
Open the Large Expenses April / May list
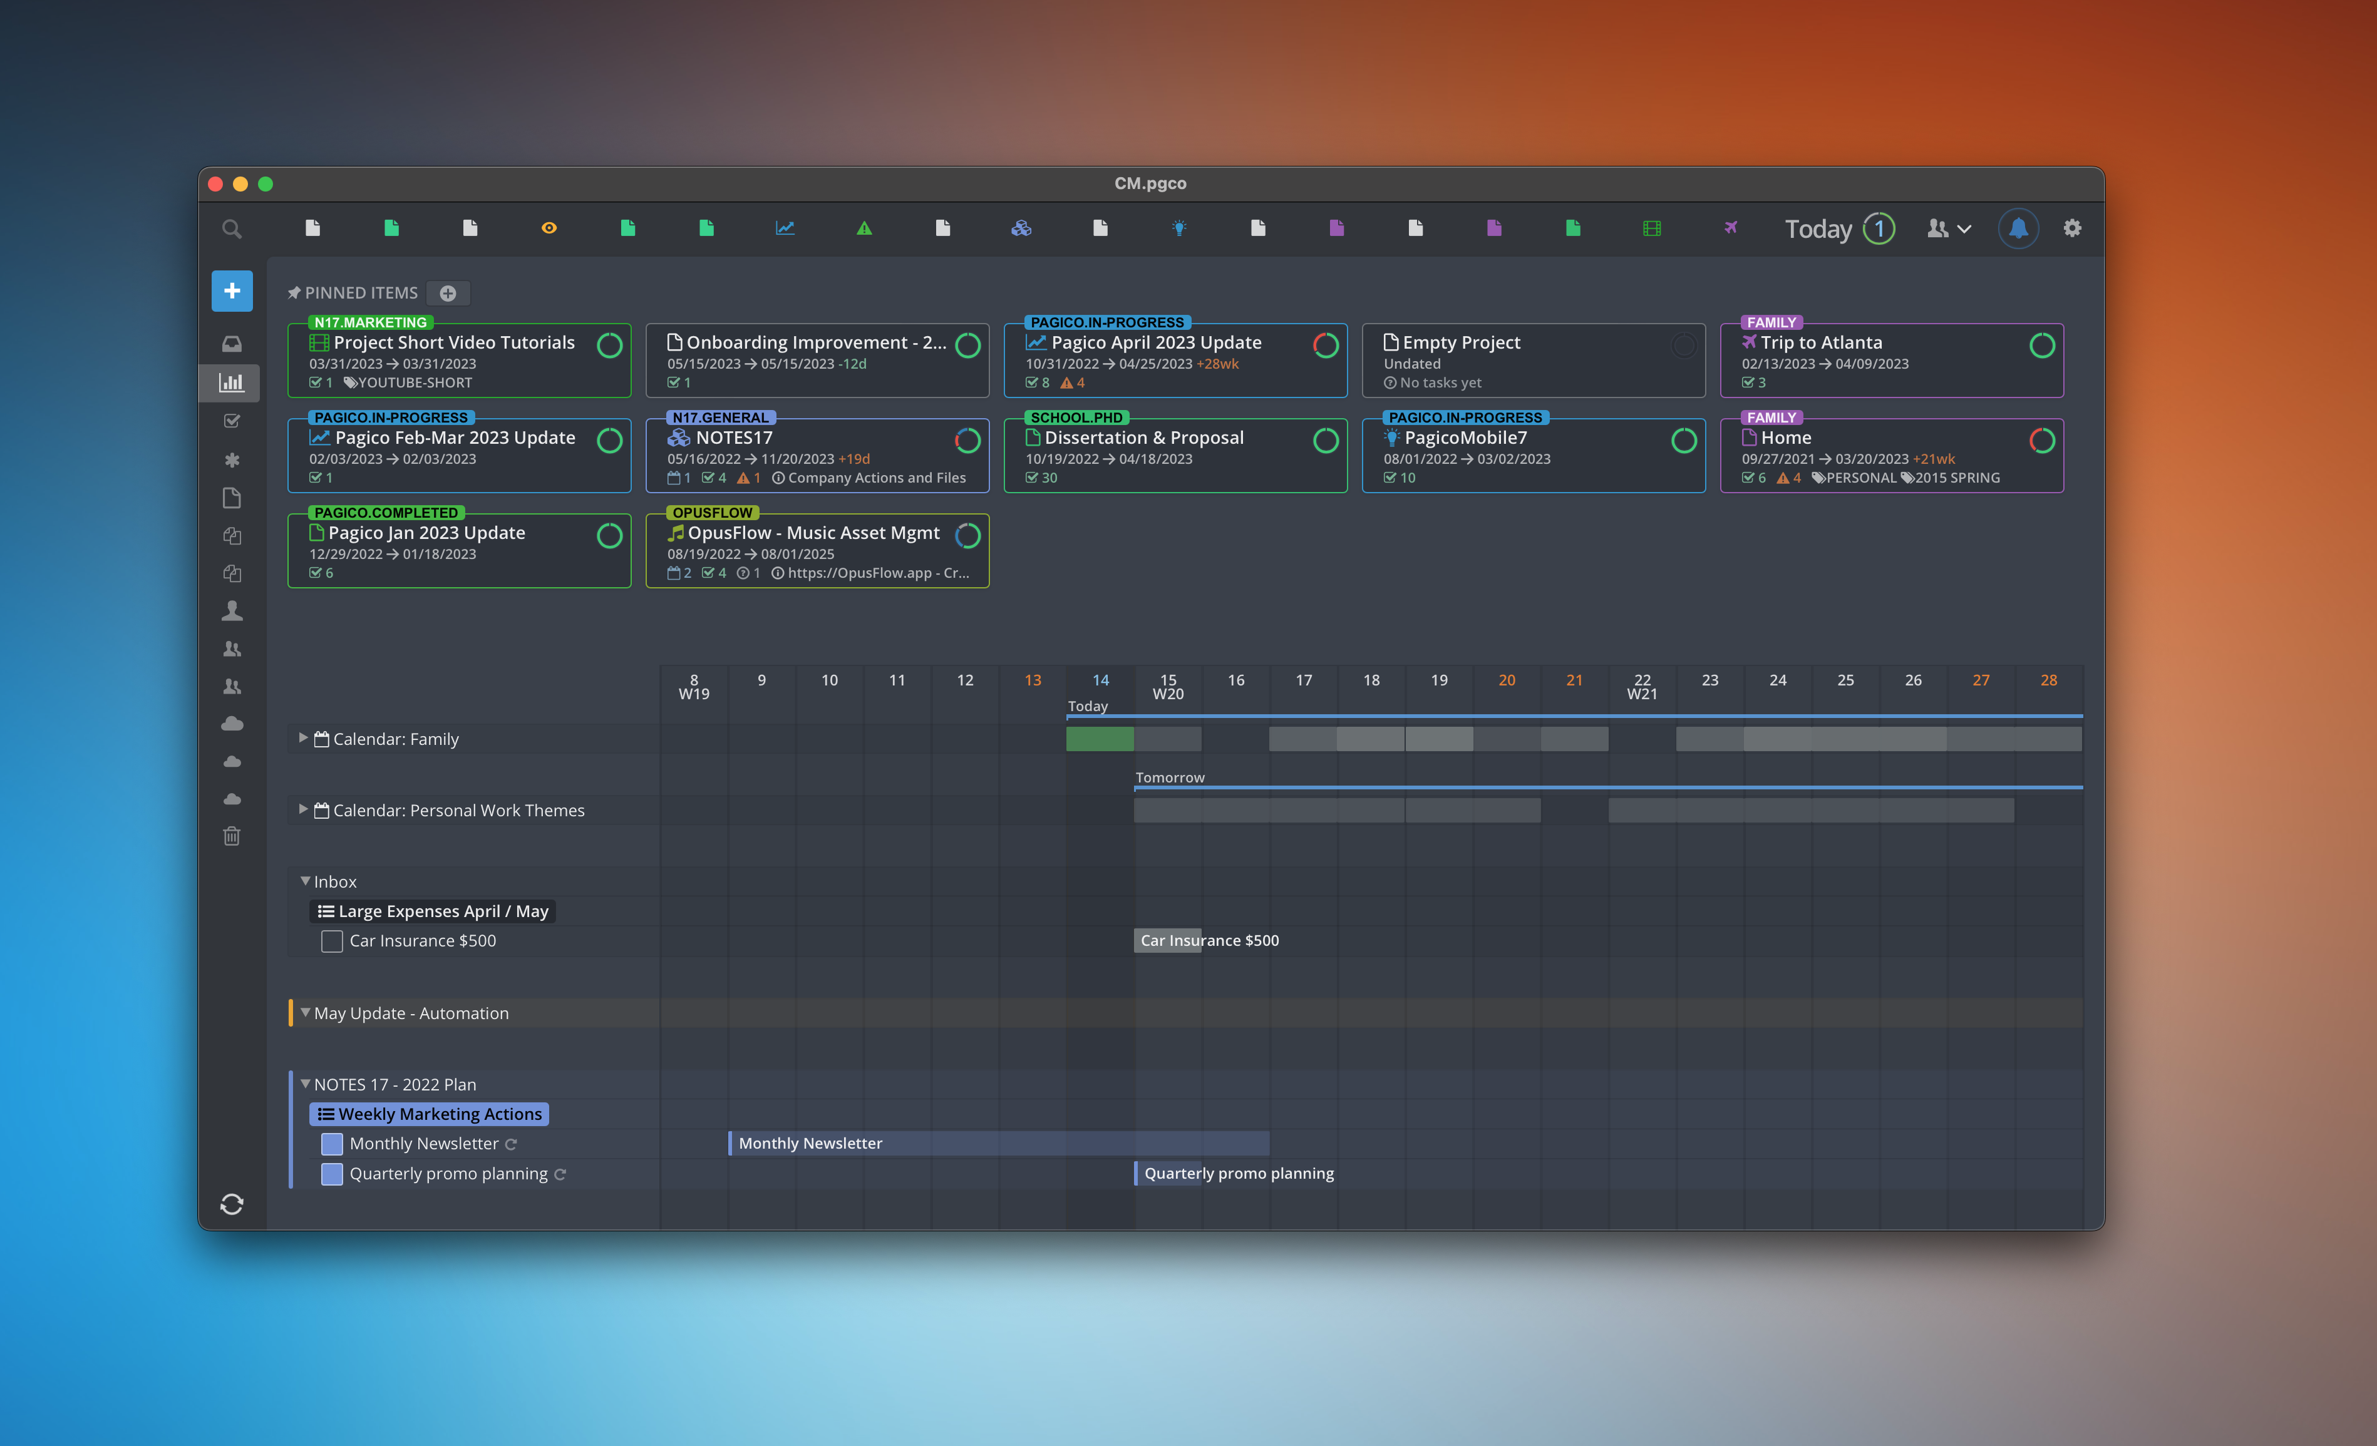(432, 911)
